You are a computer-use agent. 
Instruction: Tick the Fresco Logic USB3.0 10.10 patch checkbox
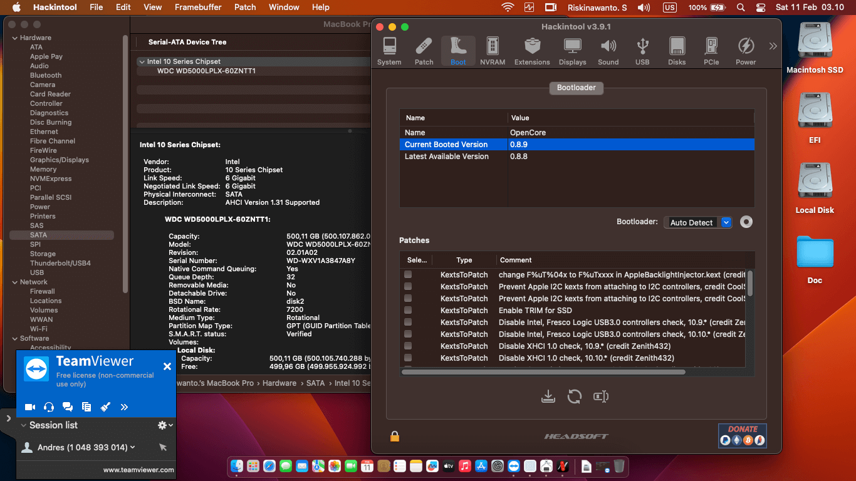408,334
